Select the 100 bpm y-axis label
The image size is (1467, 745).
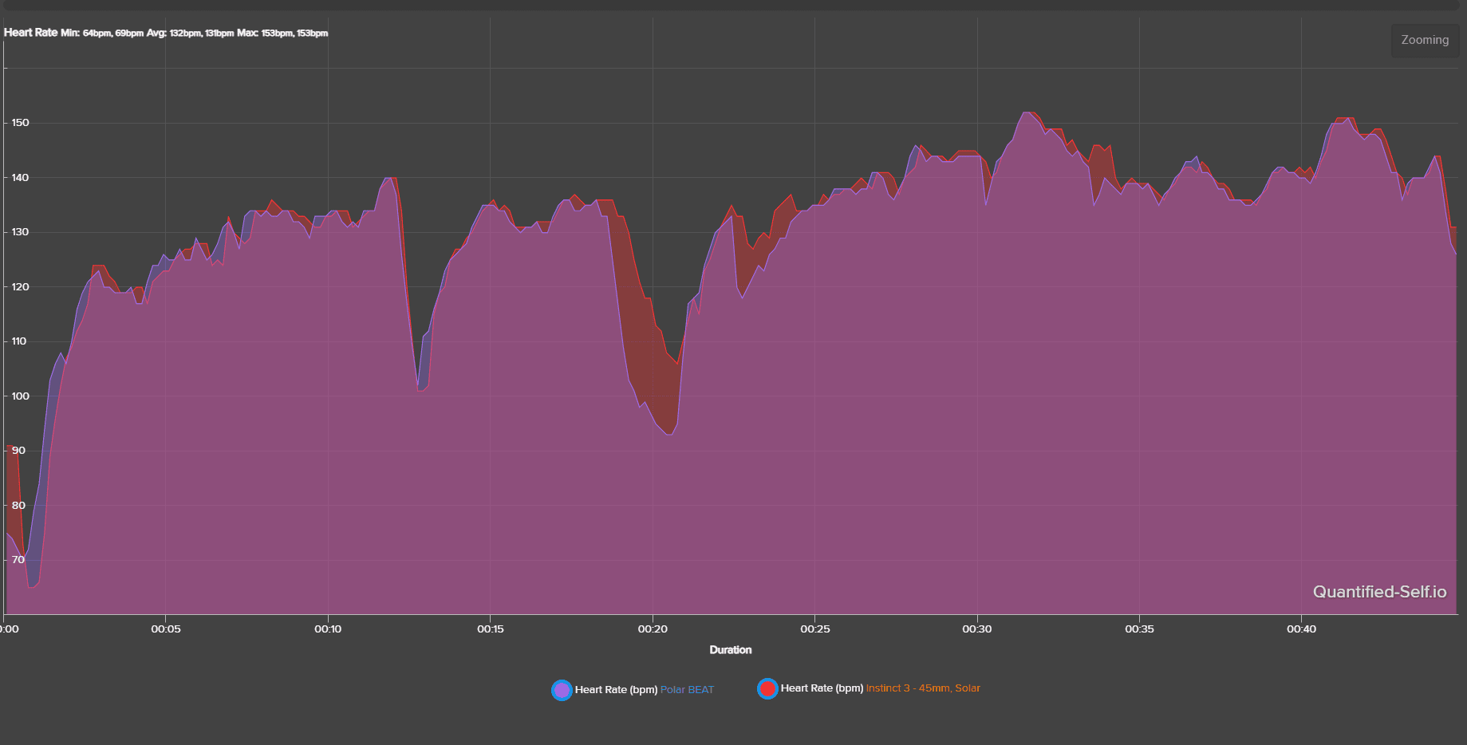[21, 396]
